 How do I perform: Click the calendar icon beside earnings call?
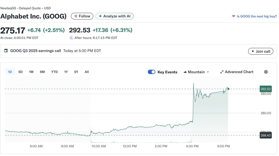click(6, 51)
